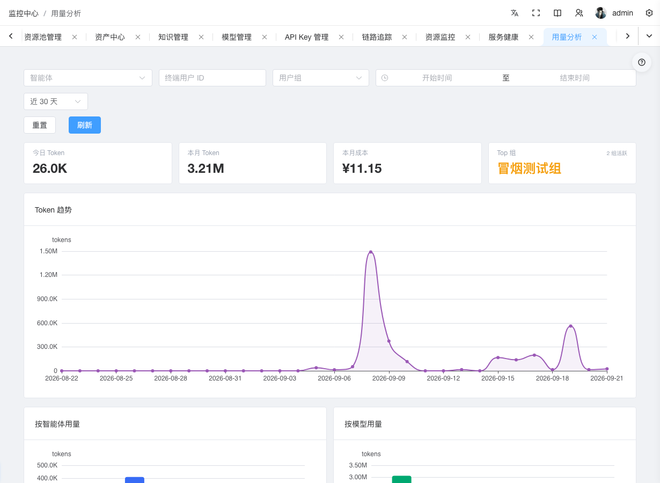Switch to the 模型管理 tab
This screenshot has height=483, width=660.
237,37
